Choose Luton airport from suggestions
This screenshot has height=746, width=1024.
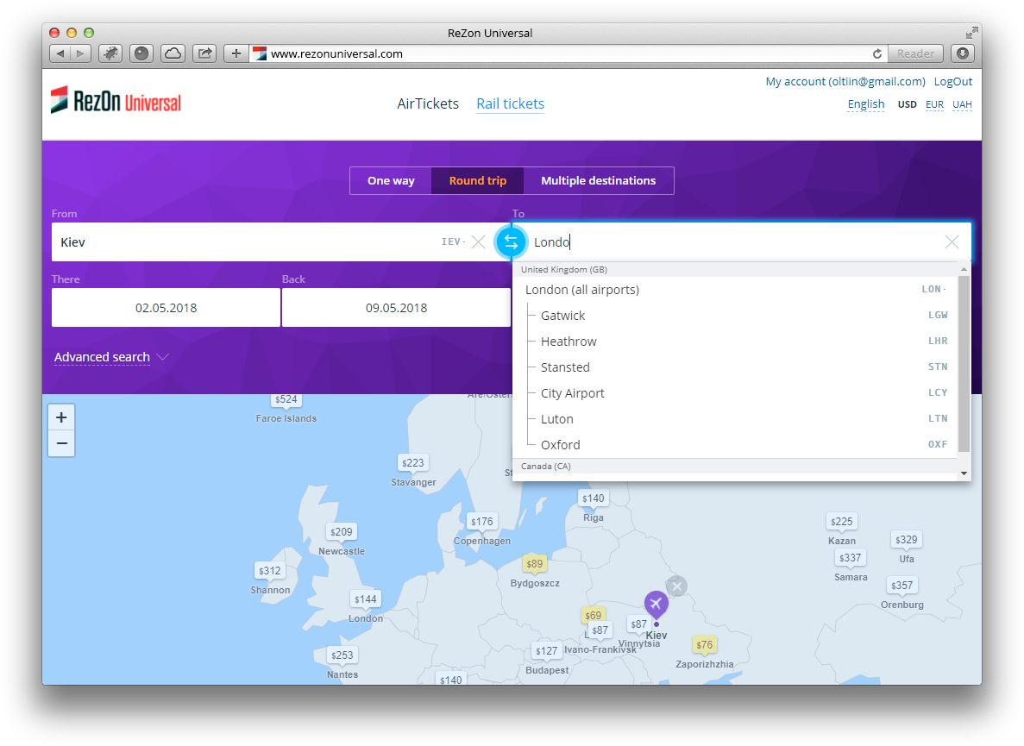coord(735,419)
